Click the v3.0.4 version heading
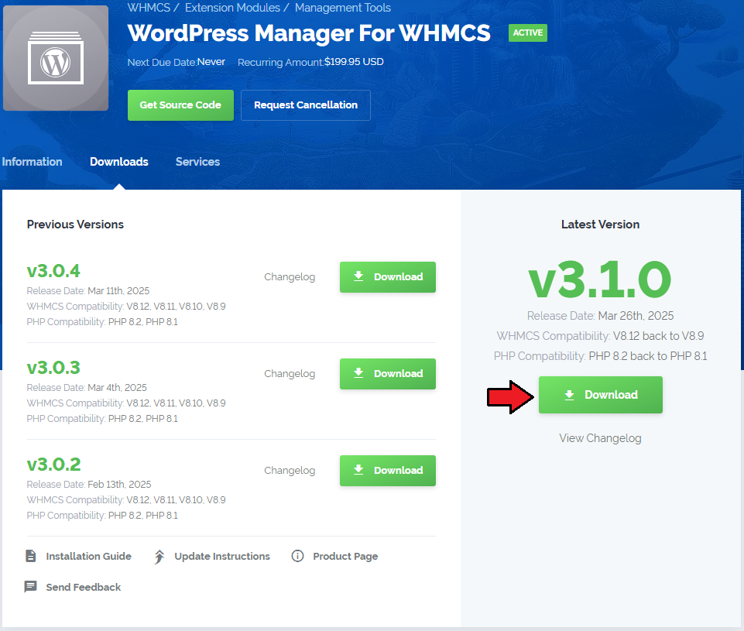 tap(53, 271)
